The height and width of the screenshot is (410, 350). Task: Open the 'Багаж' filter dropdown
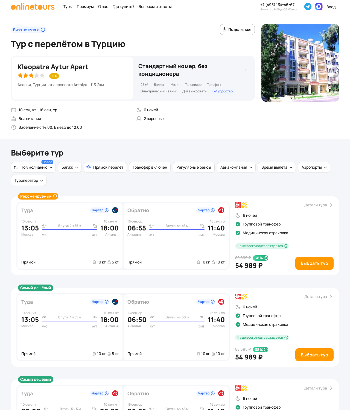70,167
